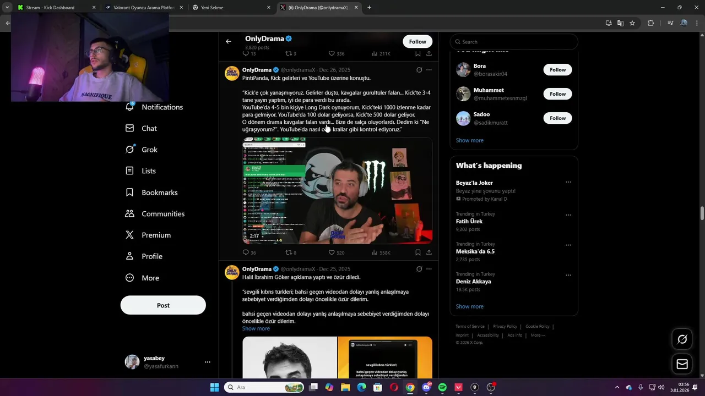Open Chrome's three-dot menu
705x396 pixels.
coord(697,23)
